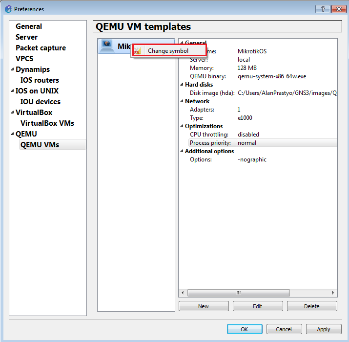
Task: Click the 'QEMU binary:' field label
Action: 207,76
